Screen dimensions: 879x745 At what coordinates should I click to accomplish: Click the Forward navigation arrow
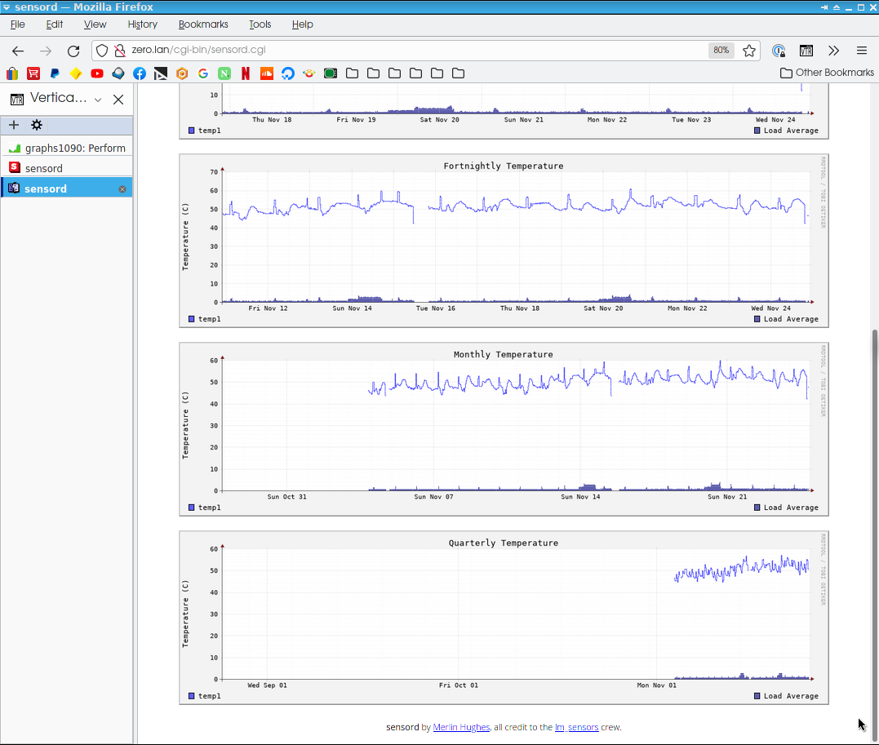[46, 51]
